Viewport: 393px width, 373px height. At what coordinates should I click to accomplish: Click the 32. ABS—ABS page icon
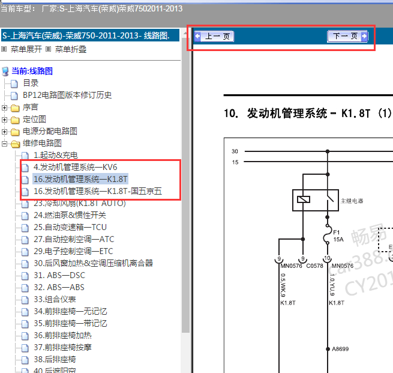pyautogui.click(x=25, y=288)
